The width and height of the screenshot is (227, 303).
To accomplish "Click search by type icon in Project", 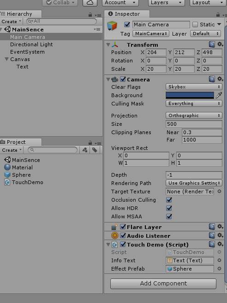I will tap(85, 150).
